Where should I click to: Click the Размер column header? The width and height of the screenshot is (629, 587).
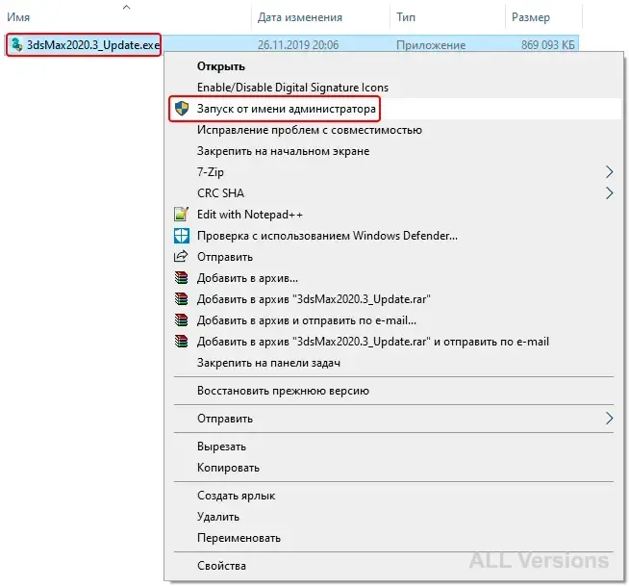[530, 17]
